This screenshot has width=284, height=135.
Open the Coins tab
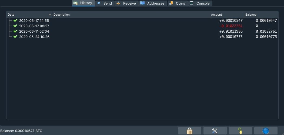(178, 3)
